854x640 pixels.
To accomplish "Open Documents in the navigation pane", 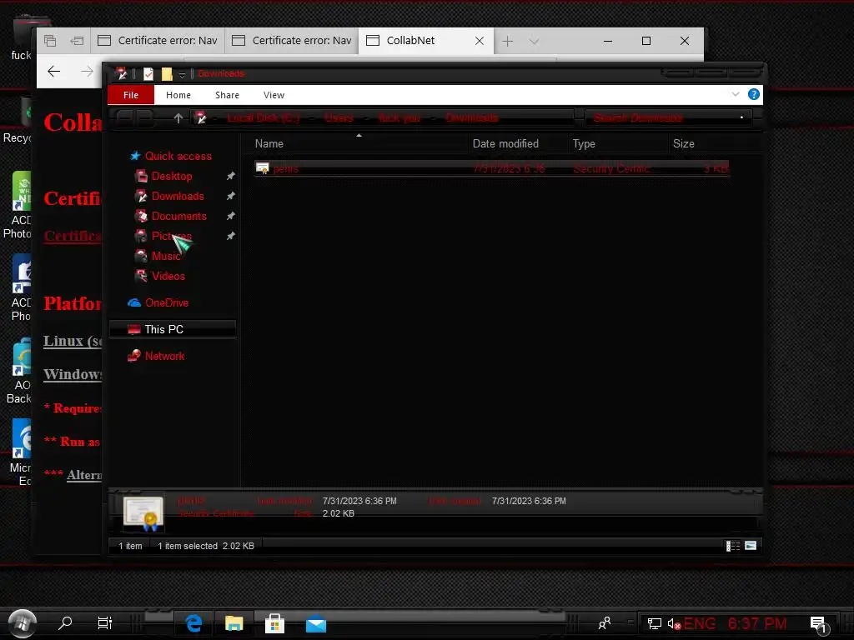I will tap(178, 216).
